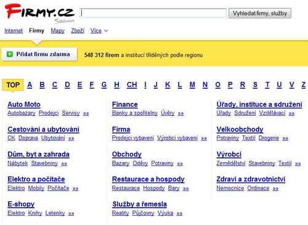The height and width of the screenshot is (225, 308).
Task: Open the Internet navigation link
Action: [14, 31]
